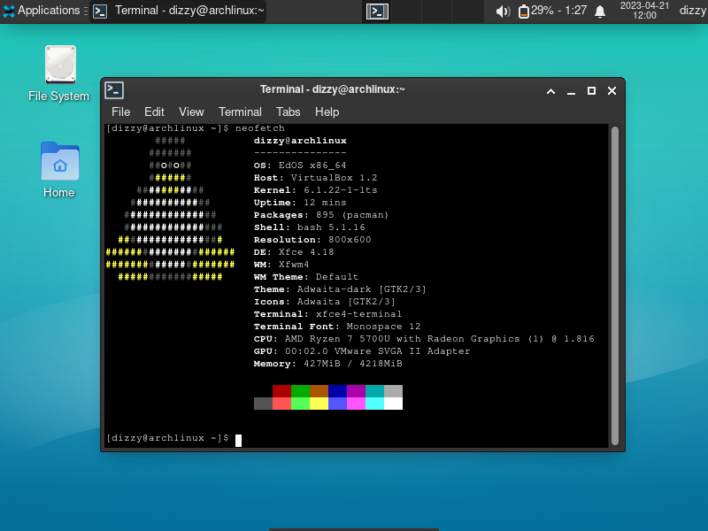Screen dimensions: 708x531
Task: Click the terminal window title bar text
Action: coord(333,89)
